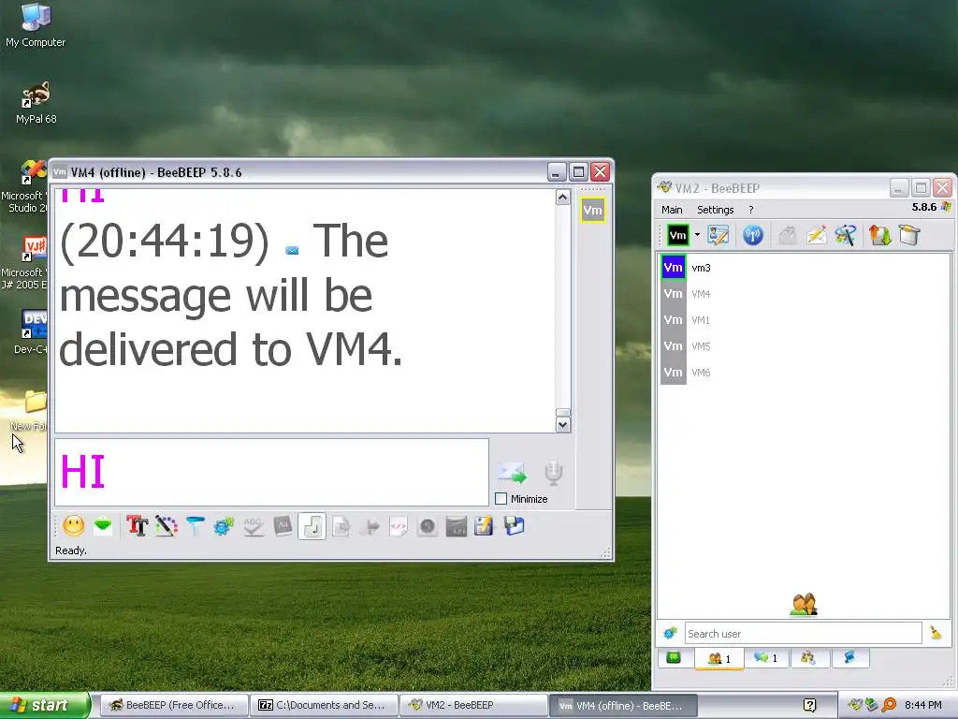Select user VM1 in the list
Image resolution: width=958 pixels, height=719 pixels.
[x=804, y=320]
